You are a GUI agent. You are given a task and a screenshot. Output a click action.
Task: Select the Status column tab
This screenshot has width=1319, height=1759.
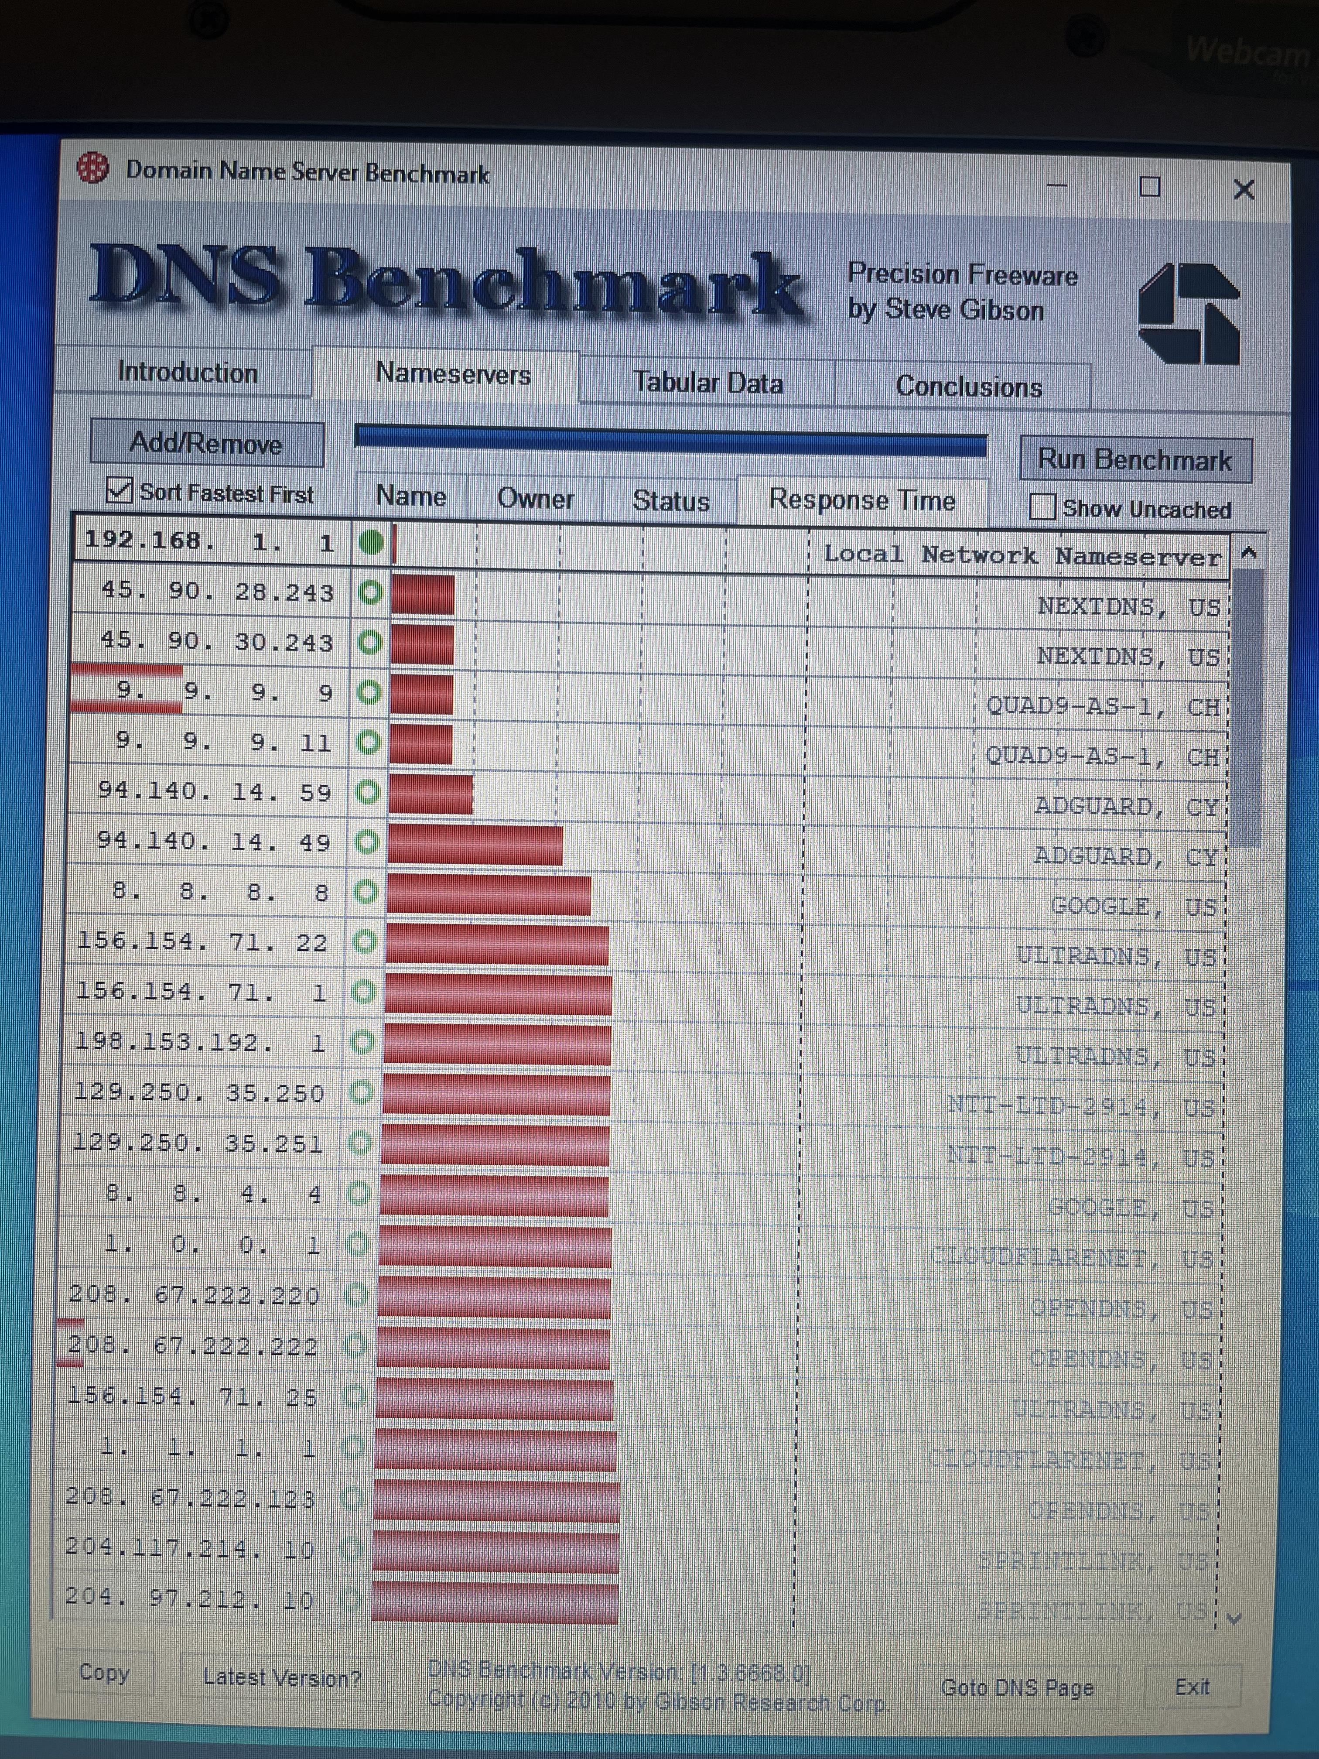coord(670,501)
